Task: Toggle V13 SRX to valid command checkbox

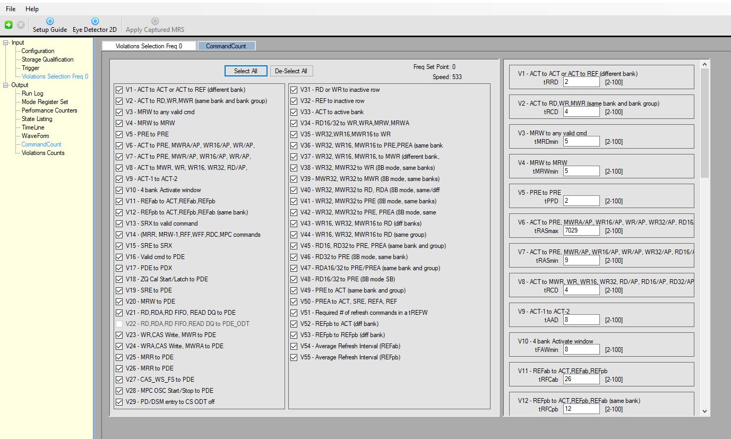Action: (x=119, y=223)
